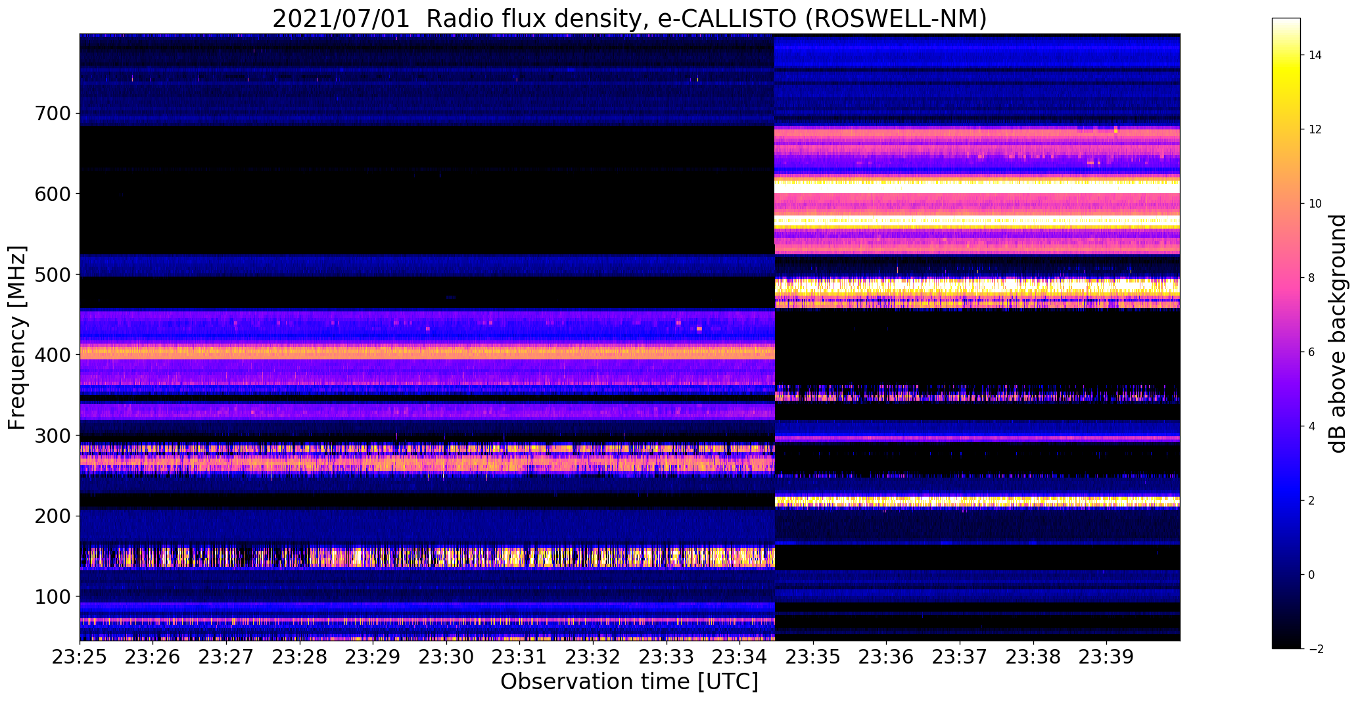Click the 23:31 time tick label

coord(520,657)
